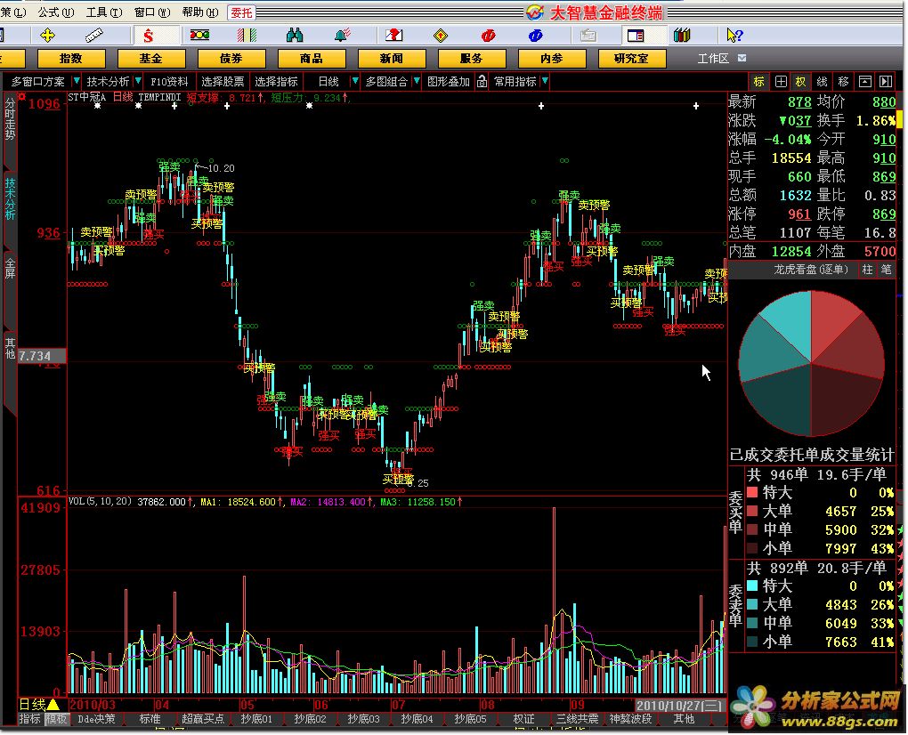
Task: Toggle the 线 line button
Action: tap(822, 82)
